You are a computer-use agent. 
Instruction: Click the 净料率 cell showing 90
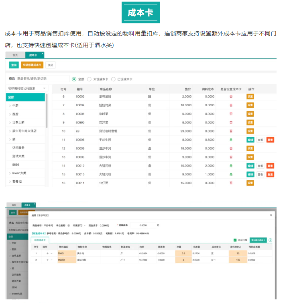(238, 254)
